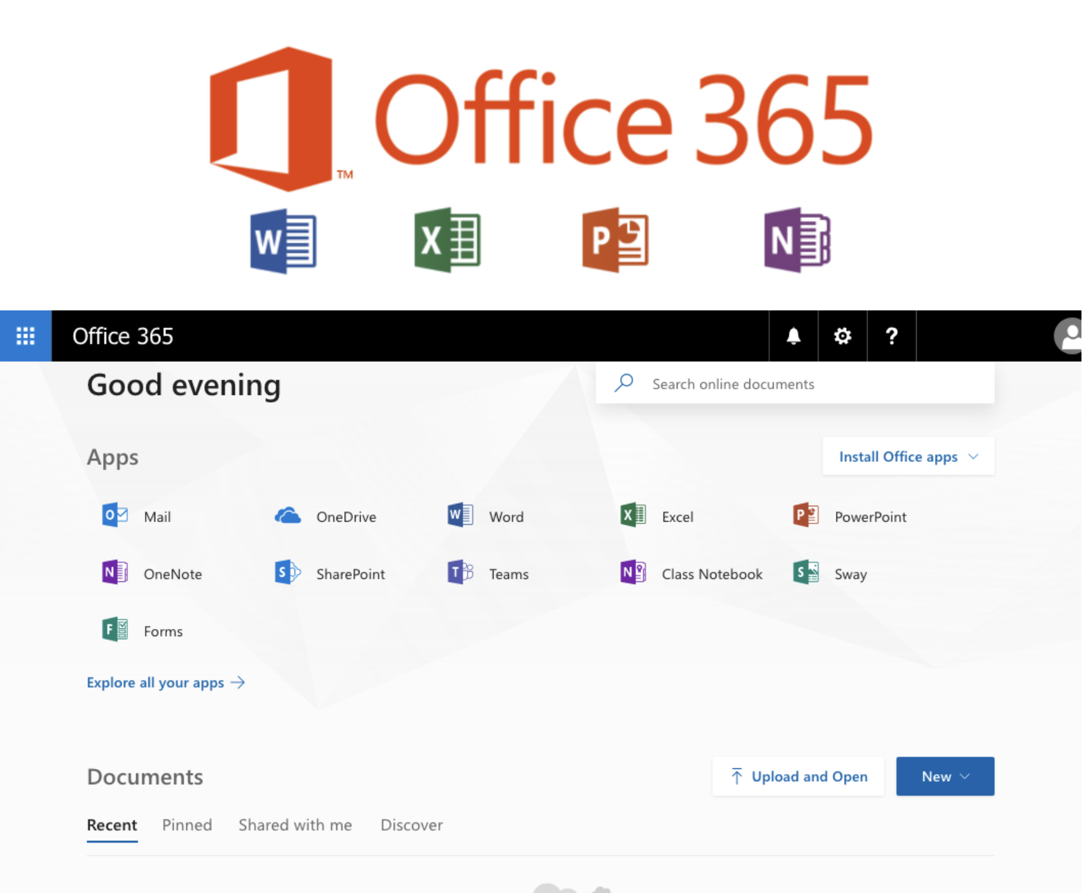The height and width of the screenshot is (893, 1084).
Task: Click the Explore all your apps link
Action: (165, 682)
